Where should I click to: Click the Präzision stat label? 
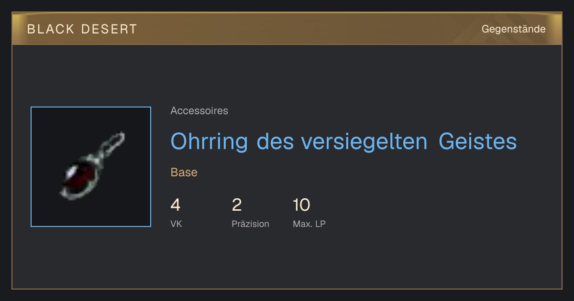251,224
